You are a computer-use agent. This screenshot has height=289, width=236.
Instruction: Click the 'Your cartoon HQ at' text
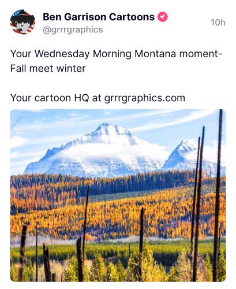click(56, 98)
